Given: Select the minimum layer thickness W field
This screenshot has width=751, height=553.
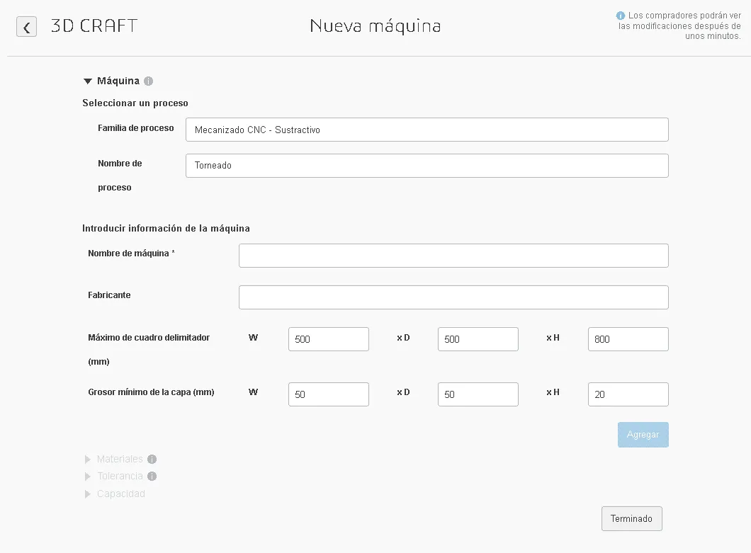Looking at the screenshot, I should (x=328, y=394).
